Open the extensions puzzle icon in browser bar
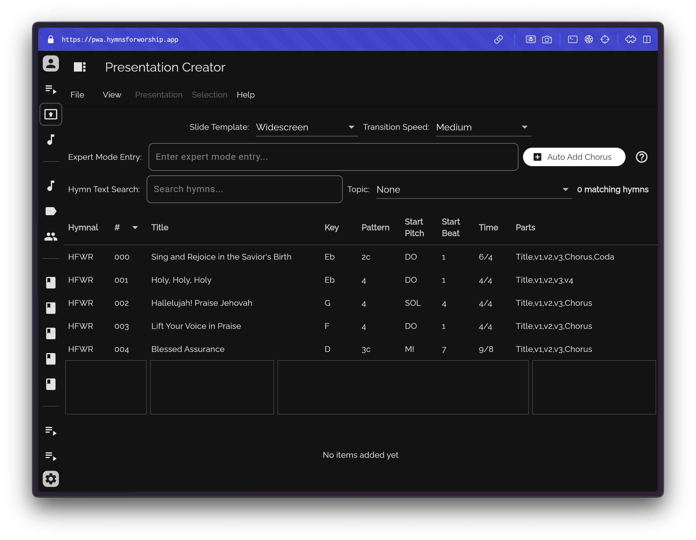Image resolution: width=696 pixels, height=540 pixels. pyautogui.click(x=630, y=40)
